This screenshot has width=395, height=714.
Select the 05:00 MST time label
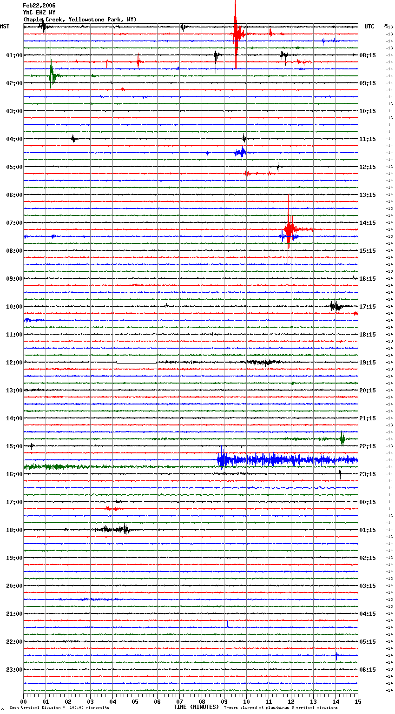point(14,167)
